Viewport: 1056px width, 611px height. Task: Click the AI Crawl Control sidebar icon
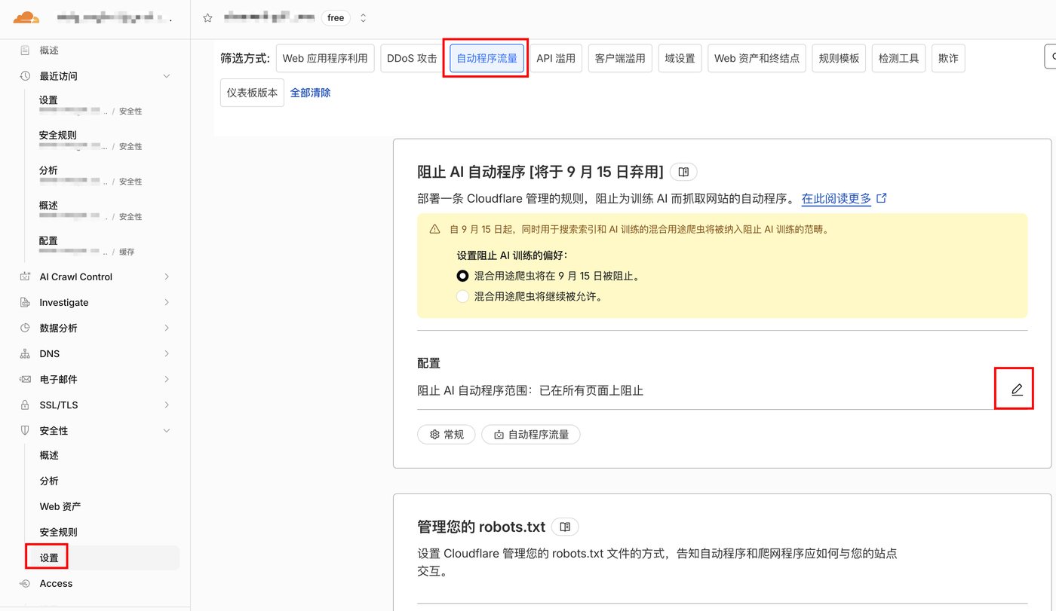[25, 276]
